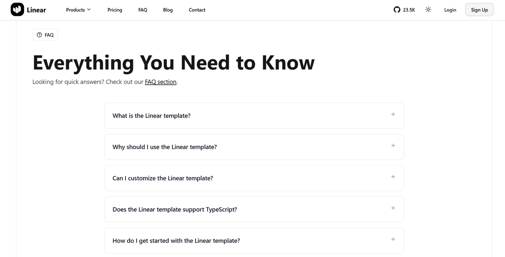Click the plus icon on the last FAQ entry
This screenshot has height=257, width=505.
pos(393,239)
